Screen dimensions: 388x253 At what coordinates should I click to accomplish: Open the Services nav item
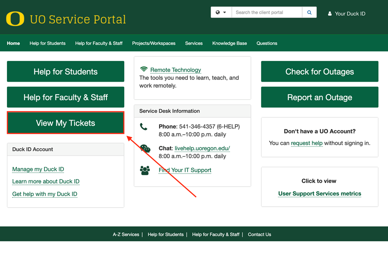194,43
